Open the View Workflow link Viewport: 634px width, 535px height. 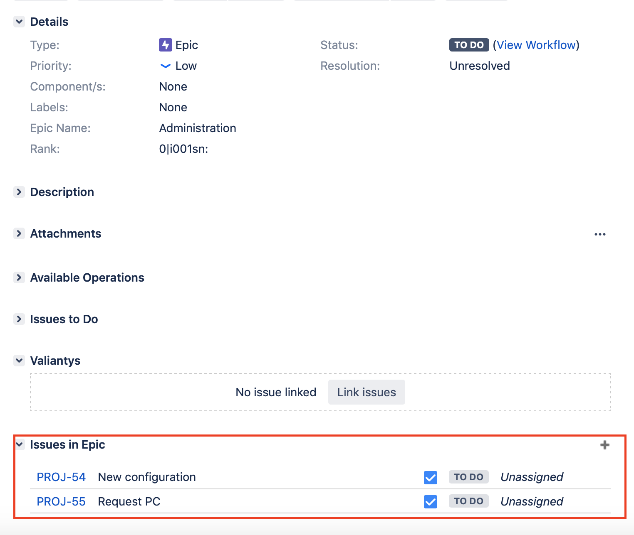[x=537, y=45]
